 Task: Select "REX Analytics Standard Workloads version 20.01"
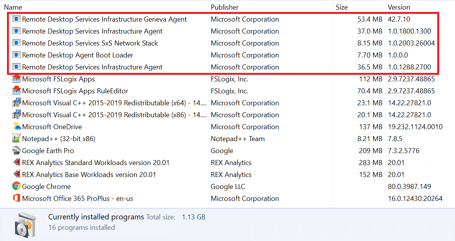pos(96,162)
